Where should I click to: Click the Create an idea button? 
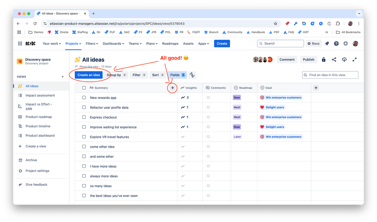click(x=89, y=75)
